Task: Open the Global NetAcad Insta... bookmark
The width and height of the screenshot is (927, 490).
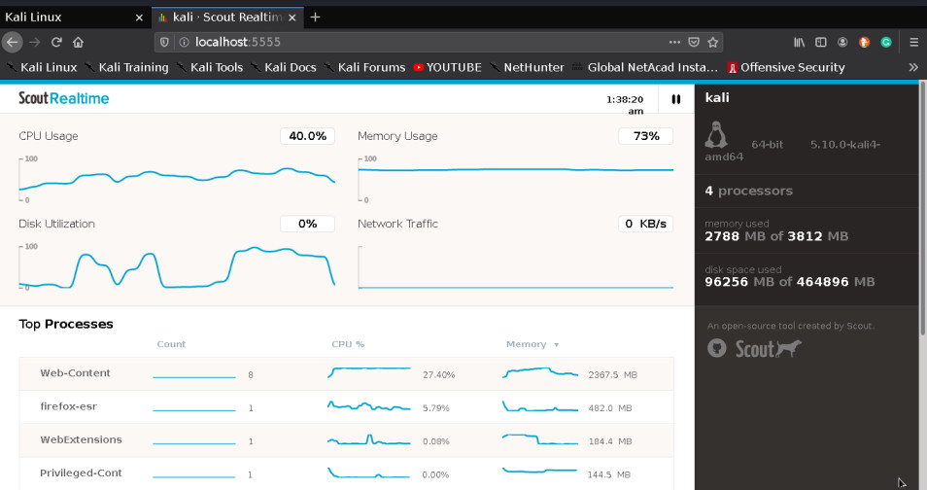Action: (644, 67)
